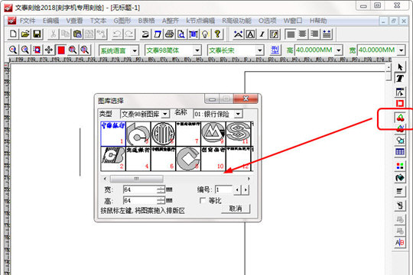Viewport: 413px width, 275px height.
Task: Click the blue table grid tool
Action: tap(400, 152)
